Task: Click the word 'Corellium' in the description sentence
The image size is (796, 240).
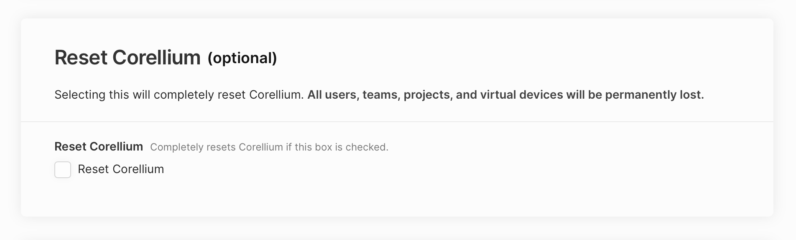Action: click(x=276, y=95)
